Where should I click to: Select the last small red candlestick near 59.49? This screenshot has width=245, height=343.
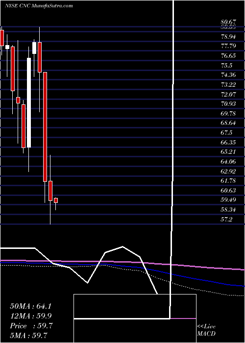click(56, 200)
